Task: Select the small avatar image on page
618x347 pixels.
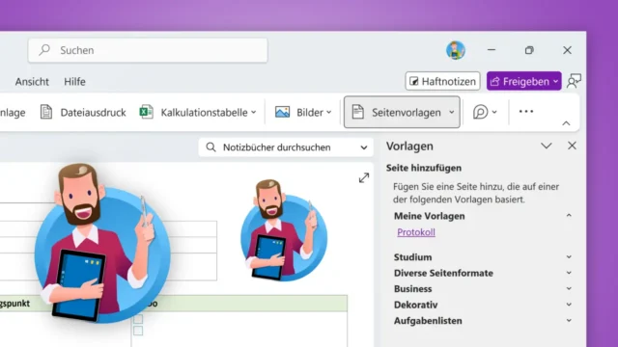Action: (x=284, y=230)
